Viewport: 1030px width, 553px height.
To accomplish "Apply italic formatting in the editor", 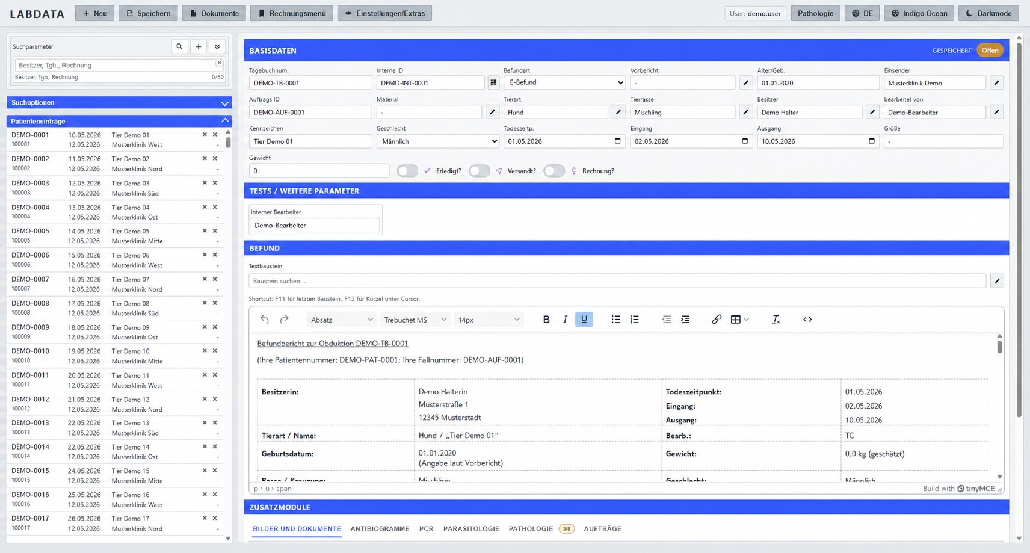I will click(565, 320).
